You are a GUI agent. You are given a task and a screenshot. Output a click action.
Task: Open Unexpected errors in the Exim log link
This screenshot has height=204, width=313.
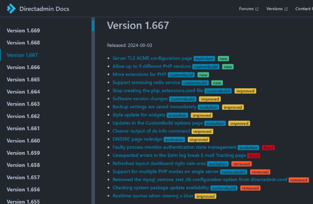[179, 155]
